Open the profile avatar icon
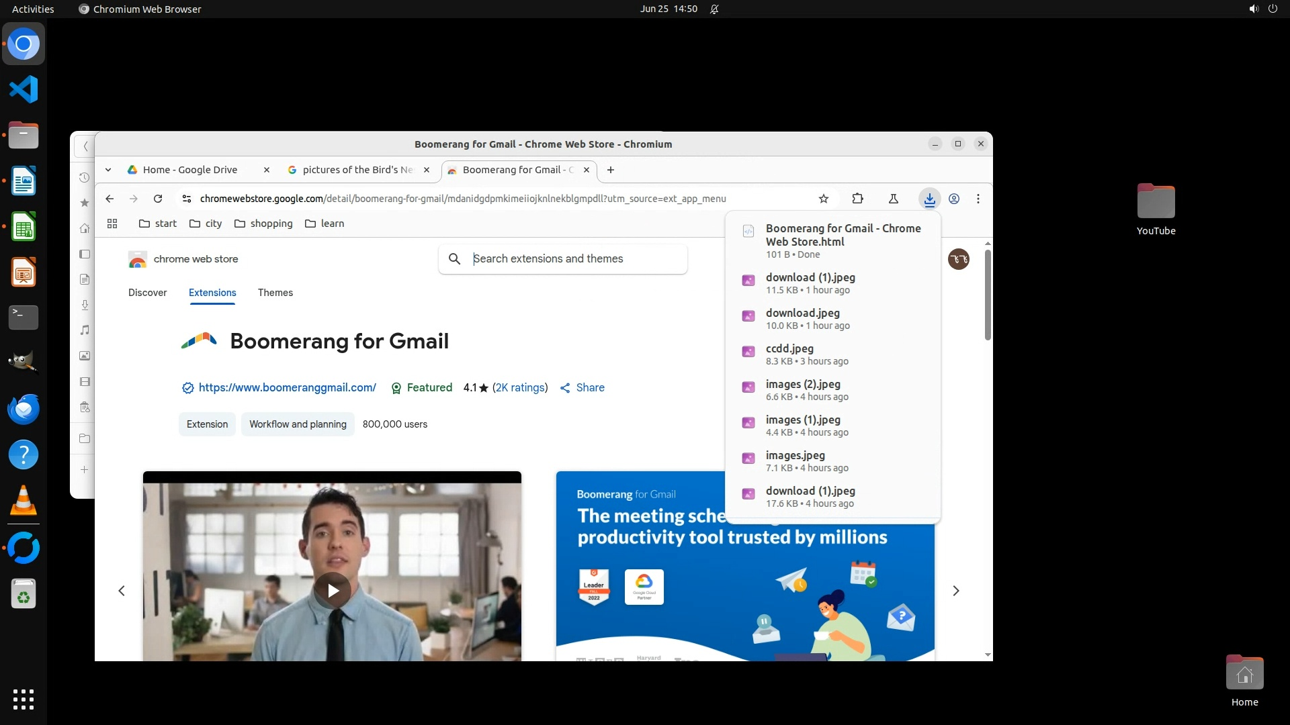Screen dimensions: 1290x725 point(953,199)
